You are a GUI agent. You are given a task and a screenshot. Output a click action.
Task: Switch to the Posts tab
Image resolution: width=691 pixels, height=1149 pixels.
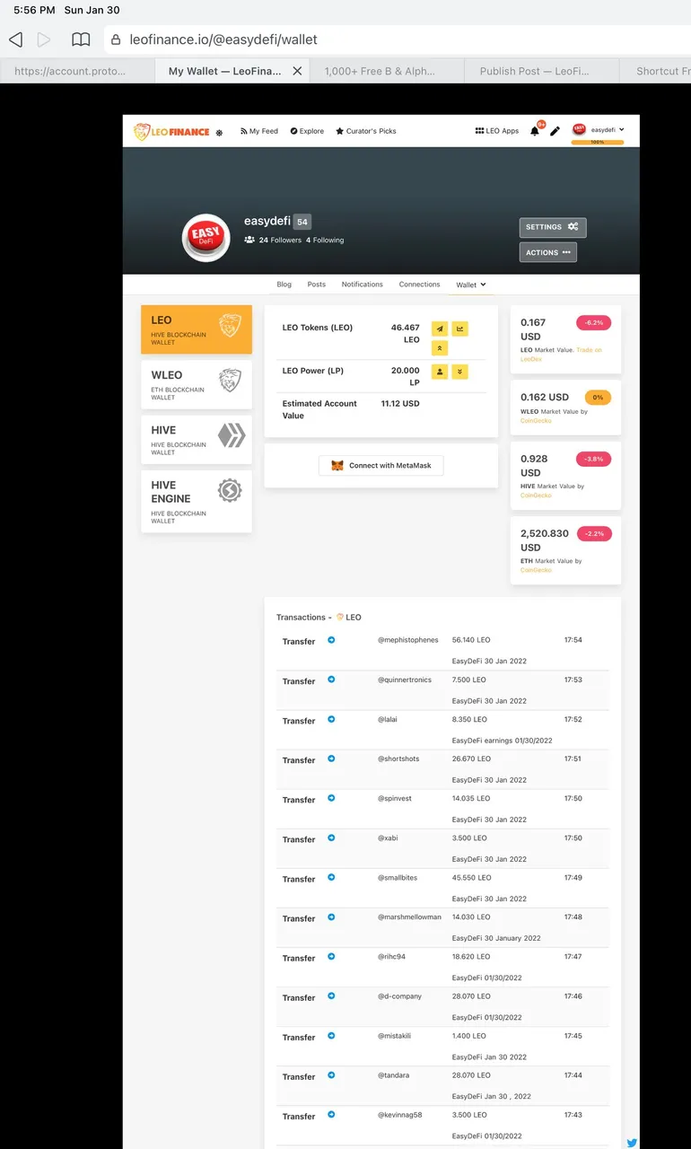tap(317, 285)
